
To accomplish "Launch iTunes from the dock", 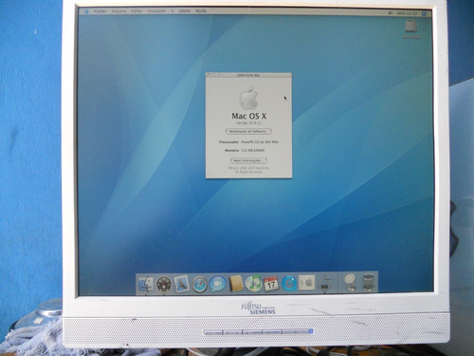I will [x=253, y=284].
